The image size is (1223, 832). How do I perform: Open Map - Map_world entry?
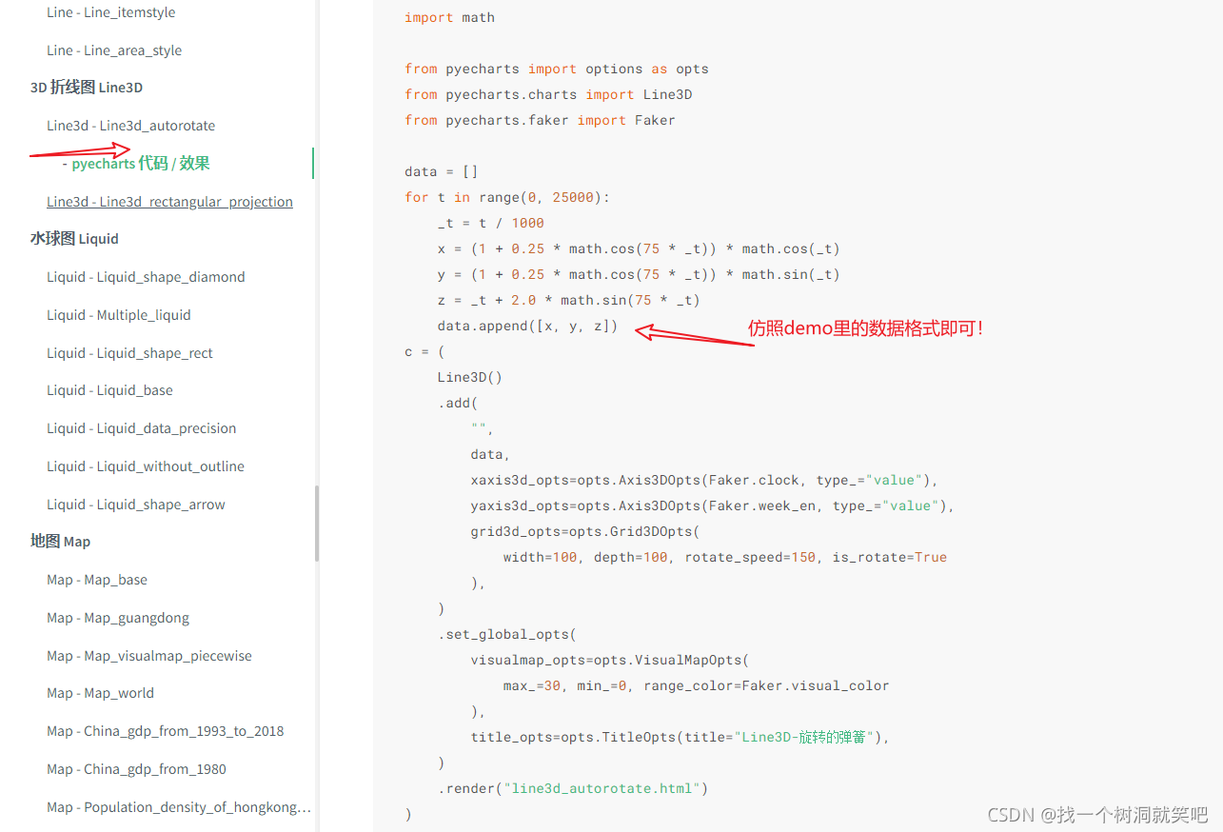tap(100, 693)
